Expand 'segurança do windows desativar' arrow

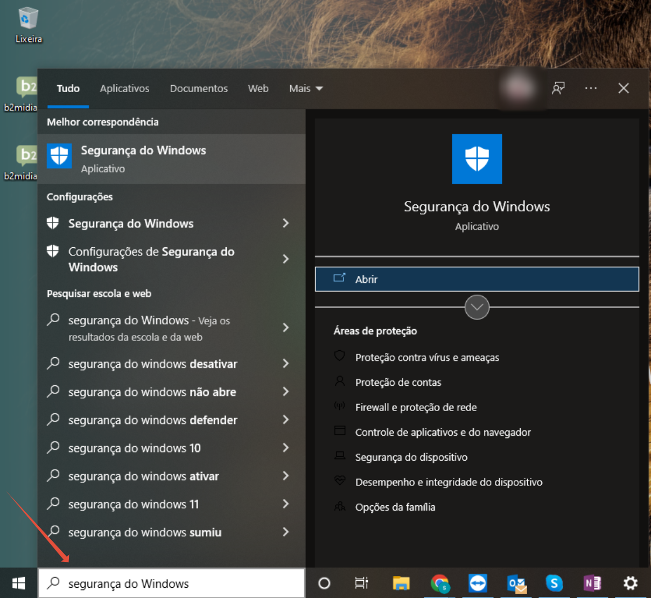click(x=286, y=364)
